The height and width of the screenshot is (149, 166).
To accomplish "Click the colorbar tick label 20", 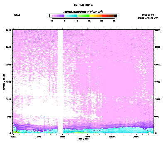I will click(102, 21).
